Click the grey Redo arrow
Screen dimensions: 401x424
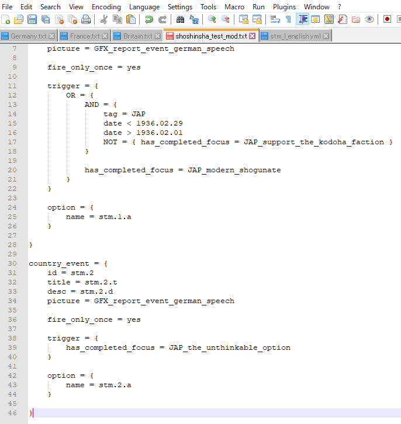pos(163,19)
